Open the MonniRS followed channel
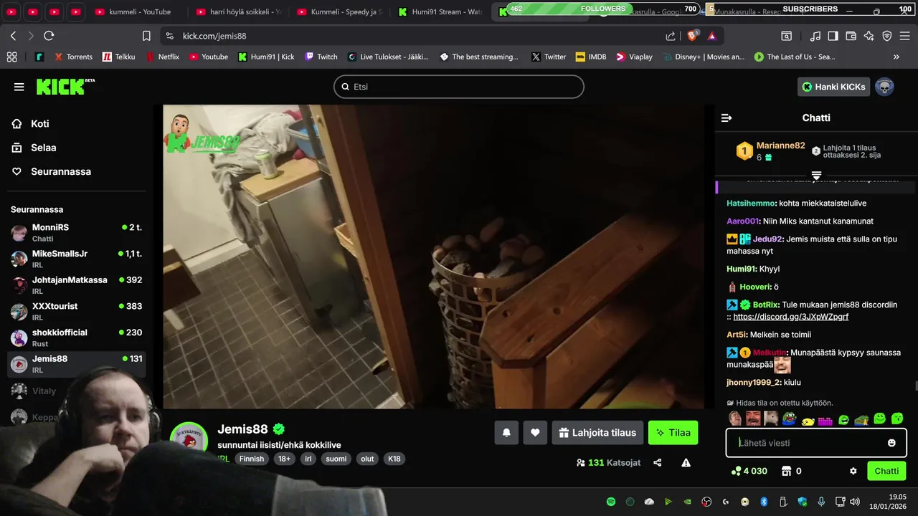Screen dimensions: 918x516 (76, 232)
